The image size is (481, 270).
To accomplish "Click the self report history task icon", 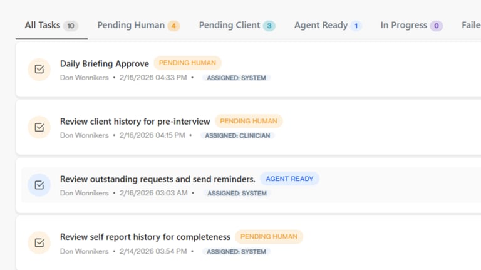I will point(39,242).
